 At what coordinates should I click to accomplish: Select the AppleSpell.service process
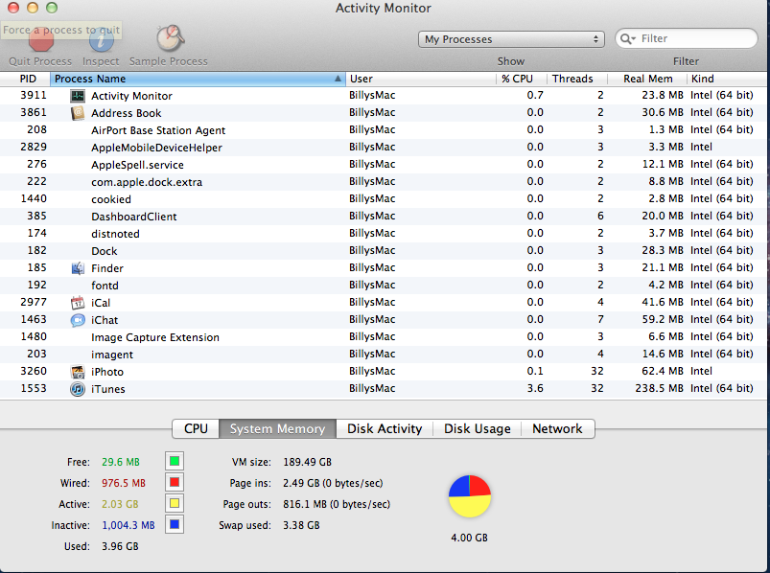(x=383, y=165)
